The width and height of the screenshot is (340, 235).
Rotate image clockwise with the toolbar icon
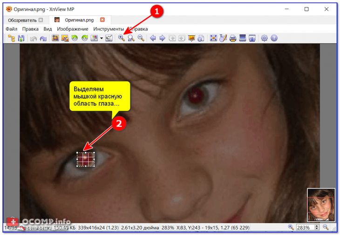[x=85, y=38]
